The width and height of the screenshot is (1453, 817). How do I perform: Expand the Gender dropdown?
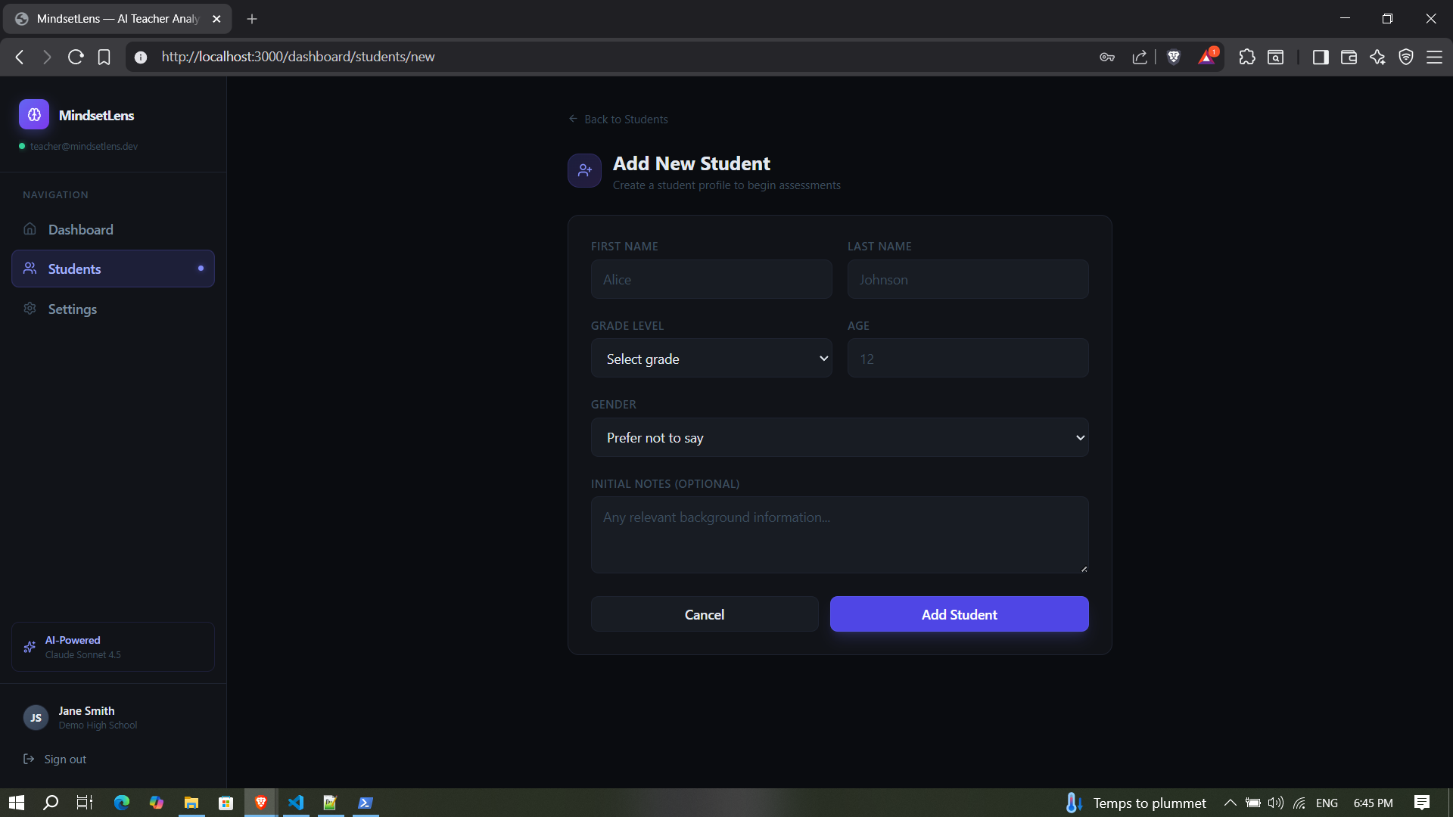click(x=839, y=438)
